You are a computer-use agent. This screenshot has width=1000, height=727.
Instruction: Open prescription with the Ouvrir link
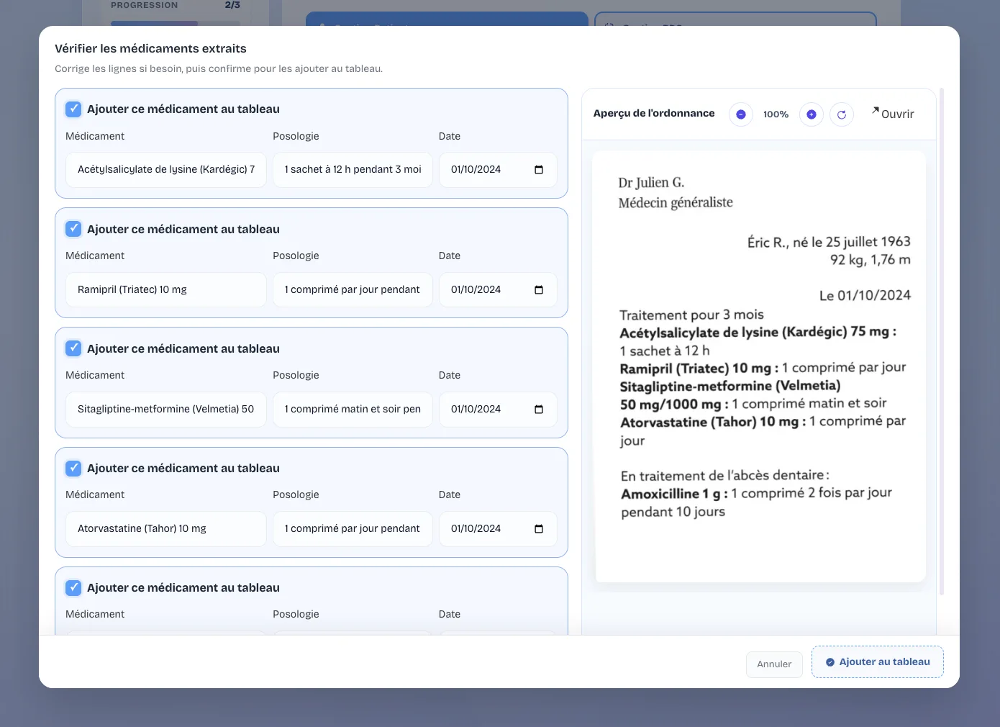(x=893, y=114)
